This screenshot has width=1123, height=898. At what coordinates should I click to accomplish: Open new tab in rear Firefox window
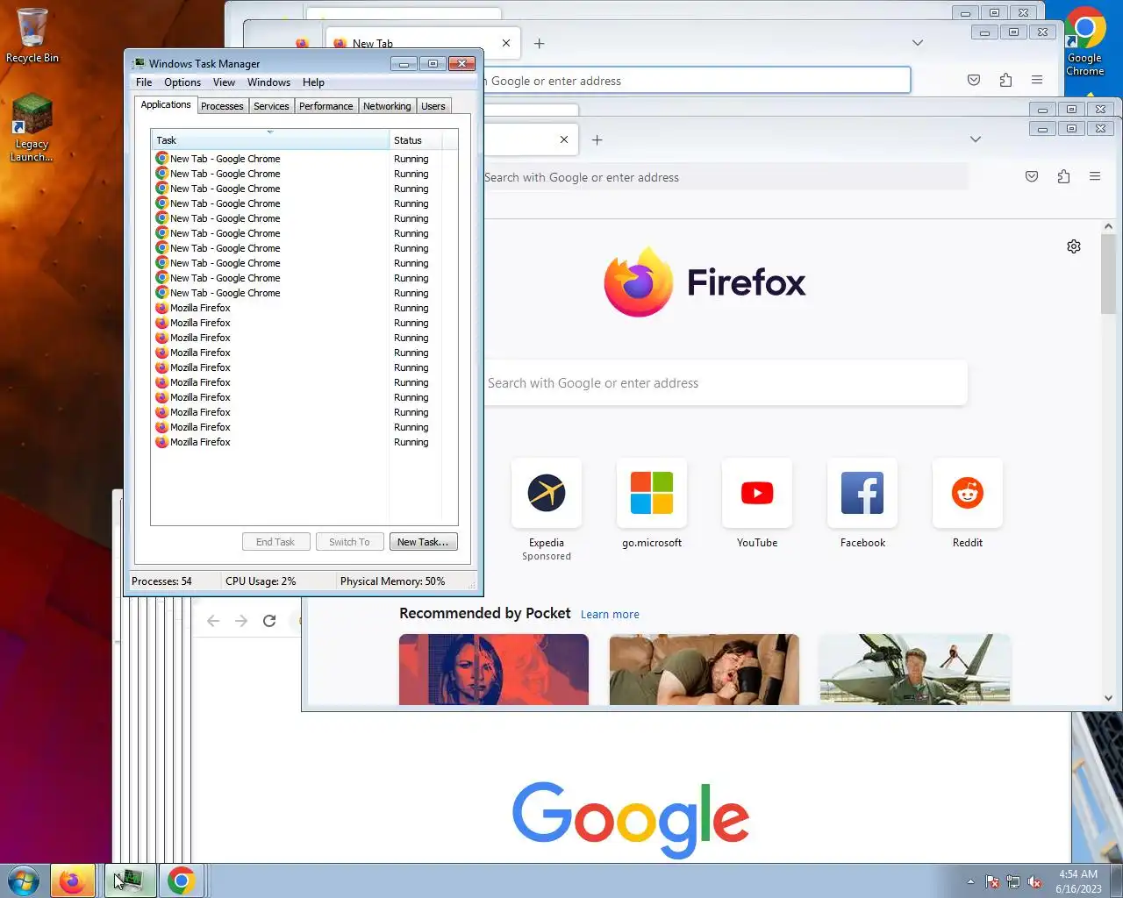[539, 43]
